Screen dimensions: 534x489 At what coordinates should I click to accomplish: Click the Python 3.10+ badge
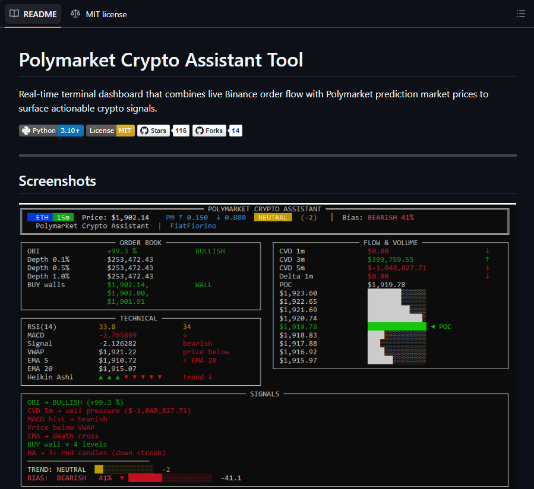(x=51, y=131)
